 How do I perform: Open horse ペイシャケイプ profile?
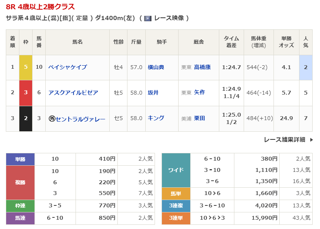(67, 67)
